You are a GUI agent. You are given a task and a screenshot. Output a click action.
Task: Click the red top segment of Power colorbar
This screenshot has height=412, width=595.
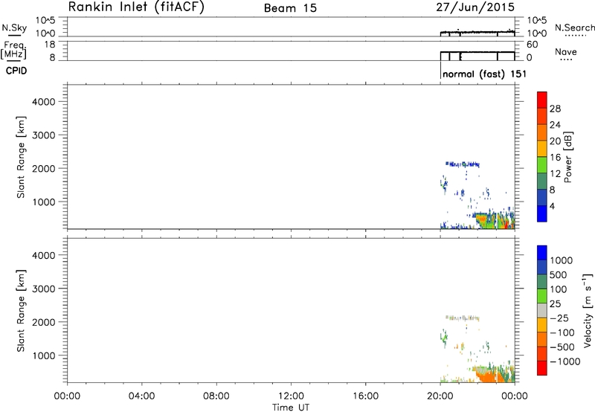pos(542,100)
